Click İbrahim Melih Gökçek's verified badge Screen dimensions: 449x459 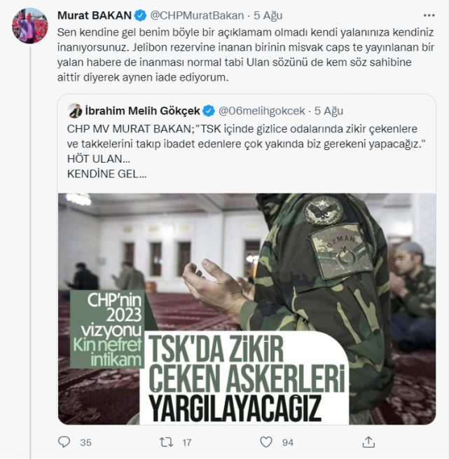pos(209,111)
